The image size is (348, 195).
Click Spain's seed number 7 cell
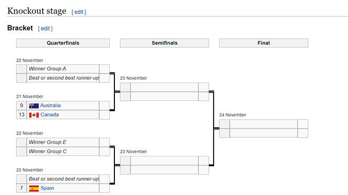(x=22, y=188)
